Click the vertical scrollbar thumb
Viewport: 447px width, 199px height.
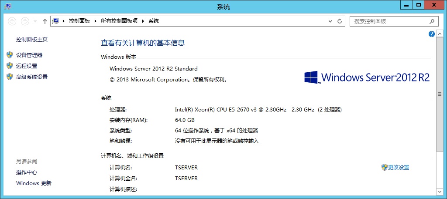point(440,94)
